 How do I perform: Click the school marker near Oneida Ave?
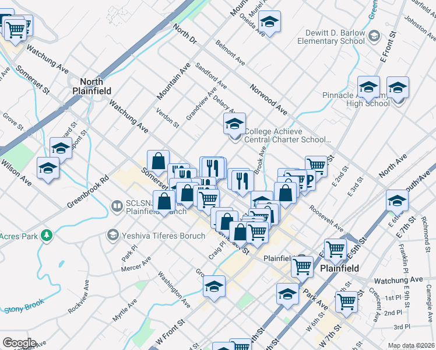click(269, 23)
